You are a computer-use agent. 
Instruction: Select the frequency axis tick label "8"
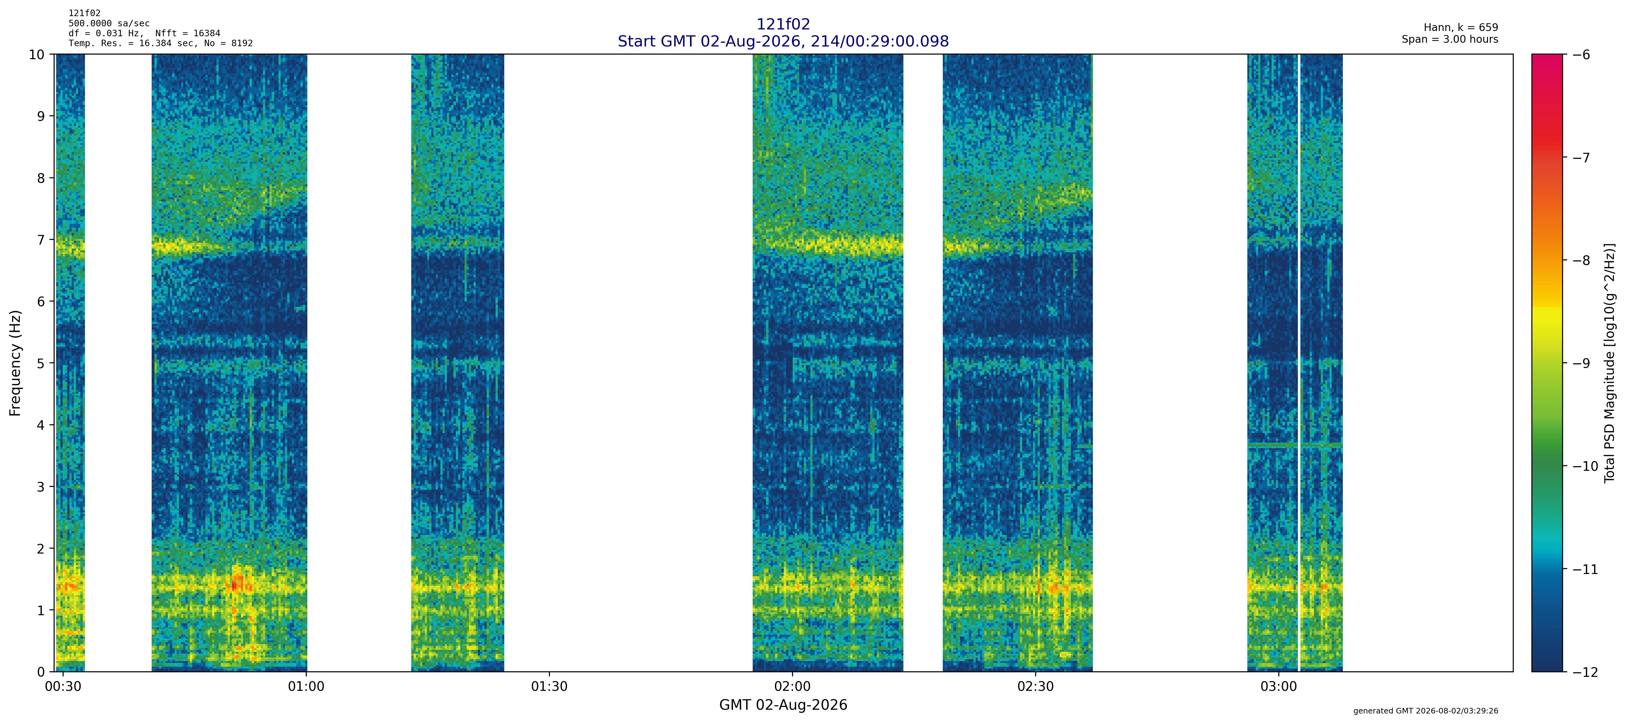coord(41,178)
